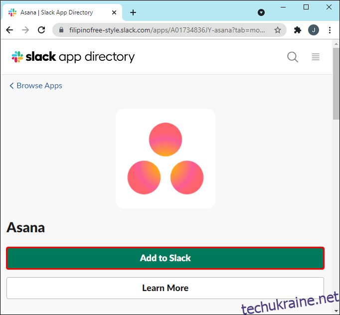
Task: Click the Asana app logo image
Action: click(x=166, y=158)
